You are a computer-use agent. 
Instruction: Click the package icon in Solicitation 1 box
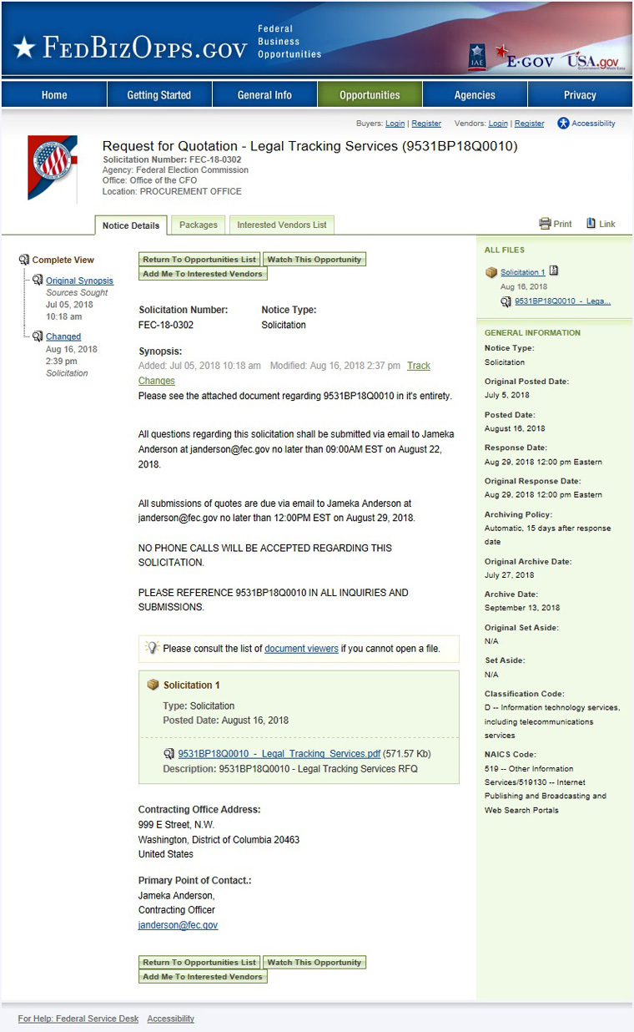tap(153, 685)
